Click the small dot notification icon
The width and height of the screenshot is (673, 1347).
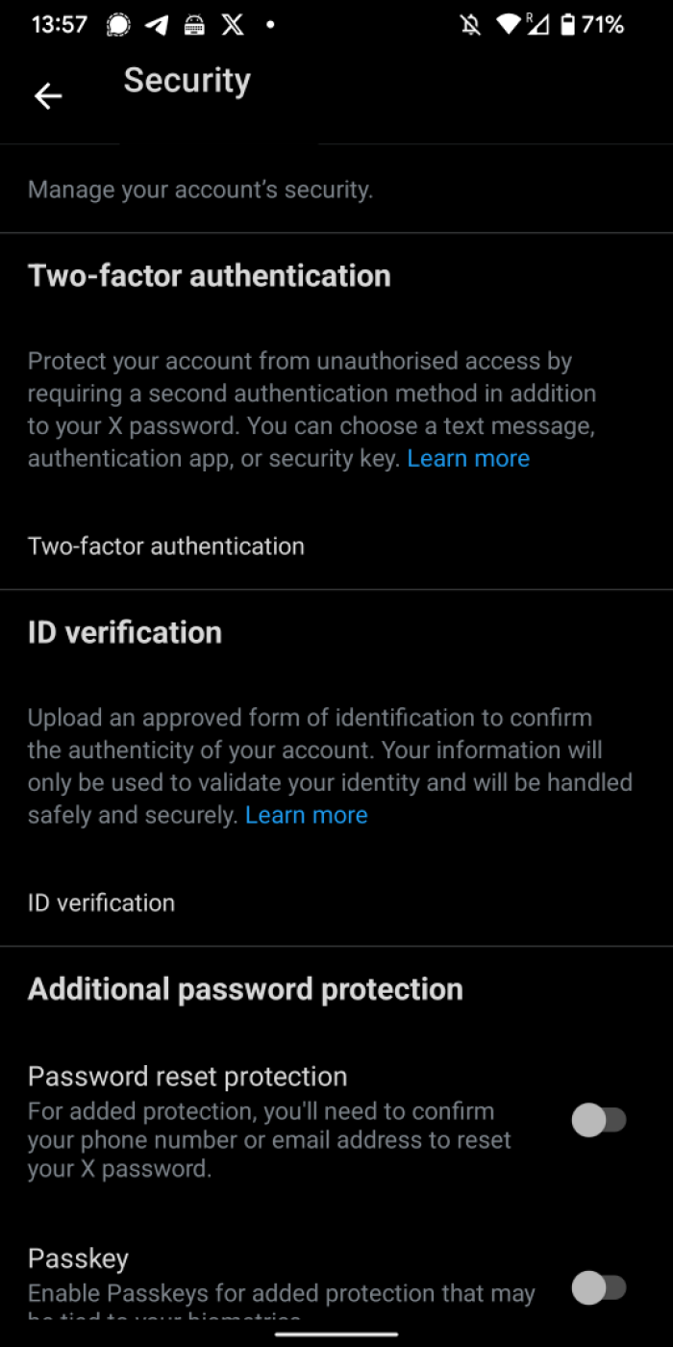point(269,25)
